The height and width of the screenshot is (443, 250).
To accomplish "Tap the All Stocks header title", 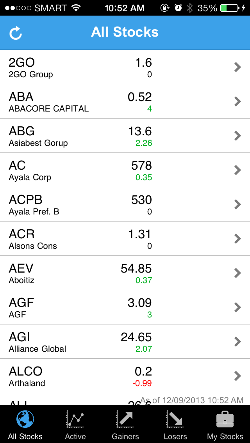I will tap(125, 32).
